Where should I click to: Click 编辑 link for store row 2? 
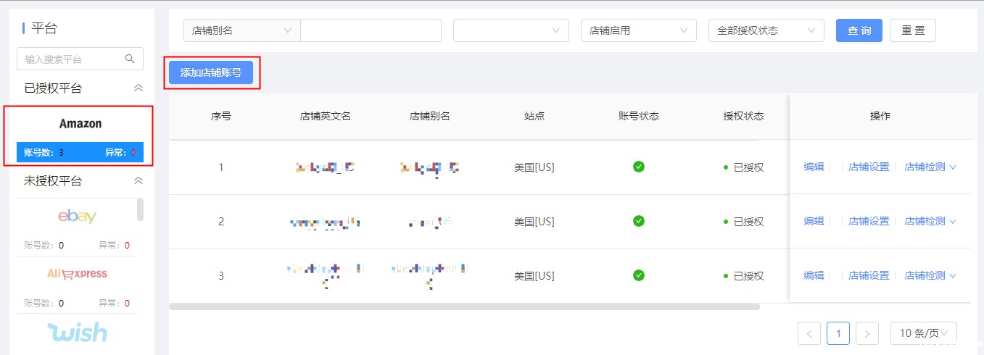814,221
